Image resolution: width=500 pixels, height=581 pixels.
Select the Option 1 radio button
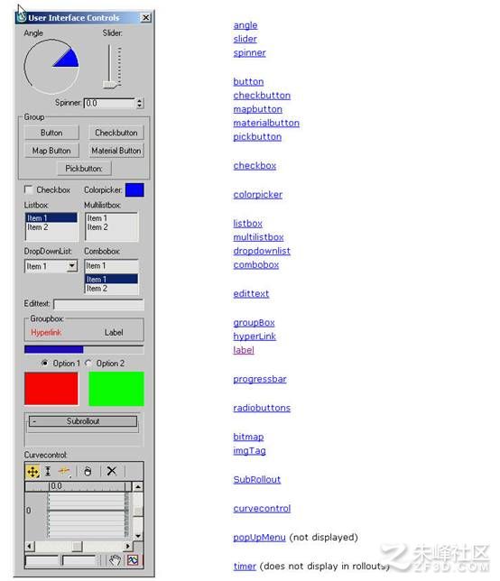tap(44, 363)
